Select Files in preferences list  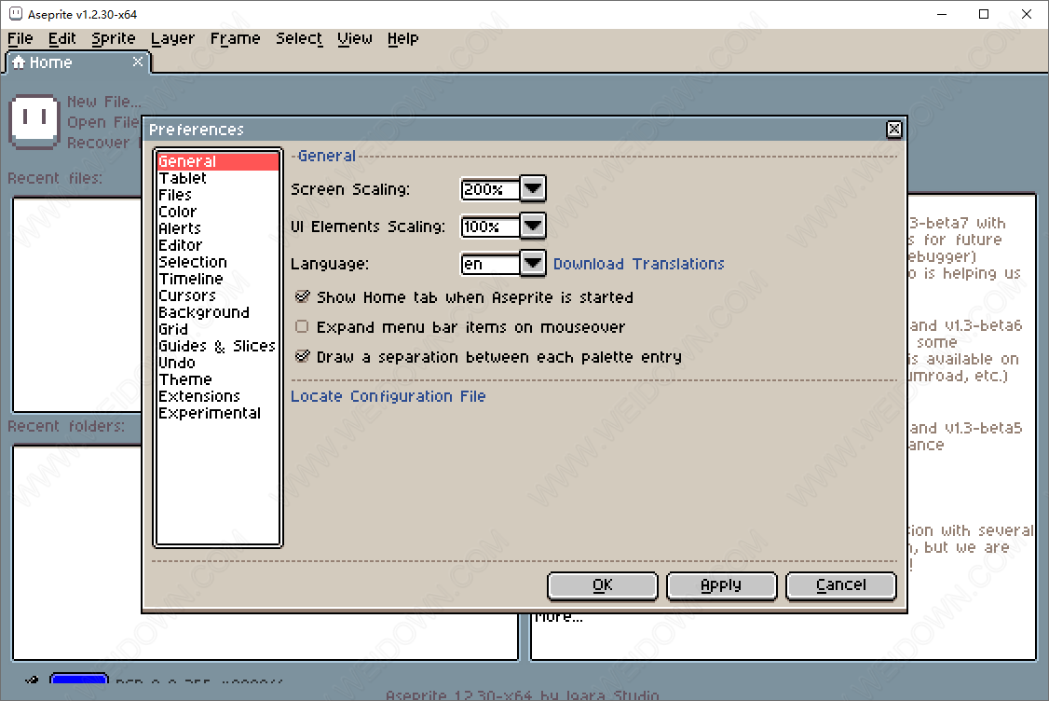tap(217, 195)
